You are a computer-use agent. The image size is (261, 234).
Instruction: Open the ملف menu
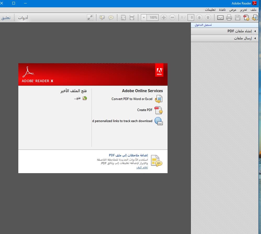(253, 10)
